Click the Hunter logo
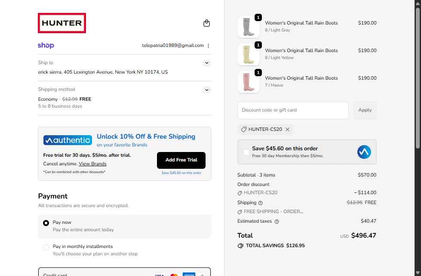This screenshot has height=276, width=421. 62,23
